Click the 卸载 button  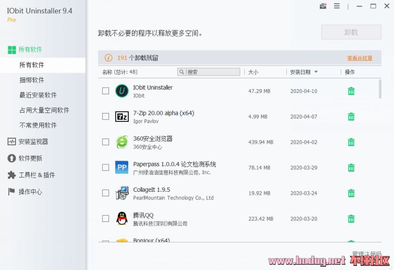(351, 32)
